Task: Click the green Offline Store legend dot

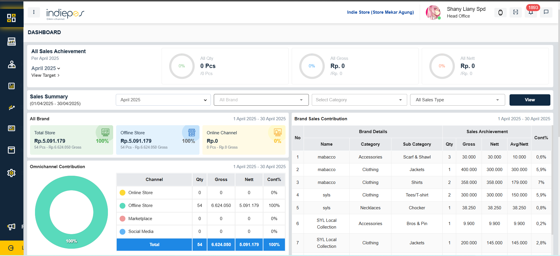Action: coord(123,206)
